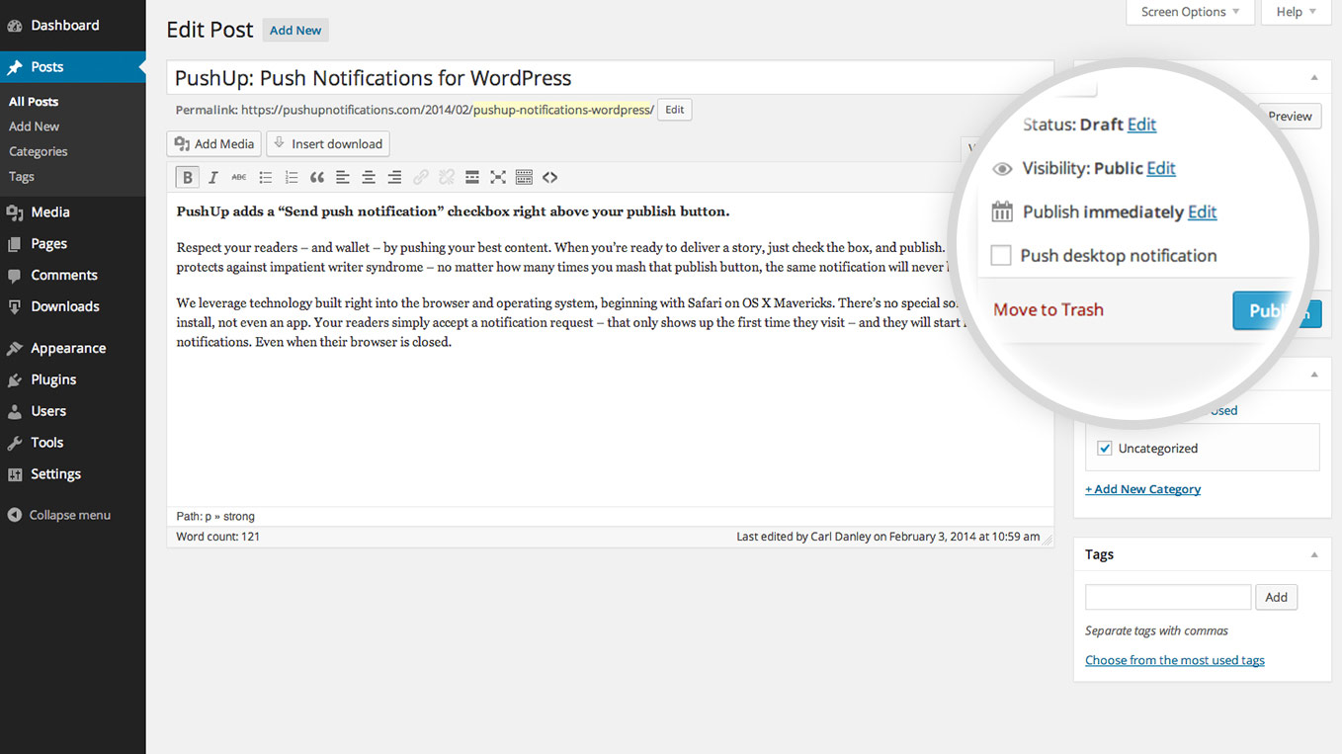
Task: Click the calendar icon beside Publish immediately
Action: (x=1002, y=211)
